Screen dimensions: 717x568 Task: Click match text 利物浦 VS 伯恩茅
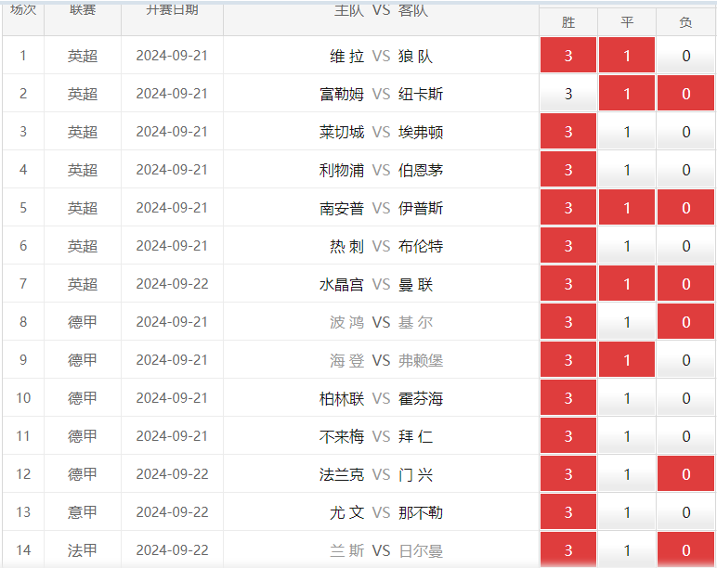click(381, 171)
